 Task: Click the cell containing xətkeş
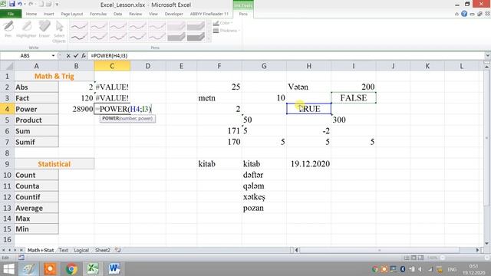(264, 197)
